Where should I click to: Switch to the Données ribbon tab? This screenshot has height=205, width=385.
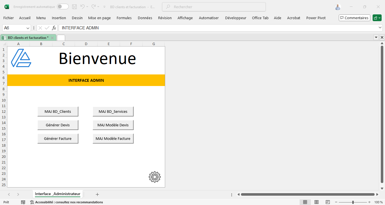(x=145, y=18)
